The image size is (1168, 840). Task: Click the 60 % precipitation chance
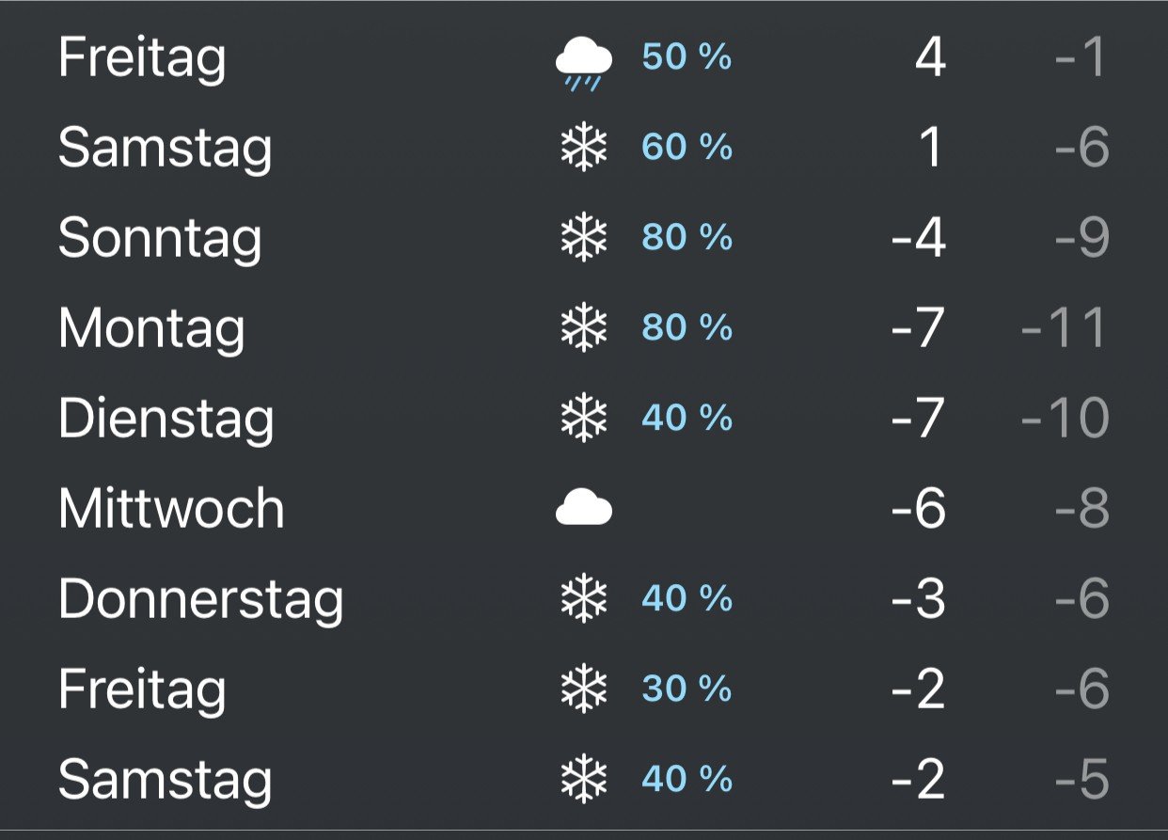(687, 149)
